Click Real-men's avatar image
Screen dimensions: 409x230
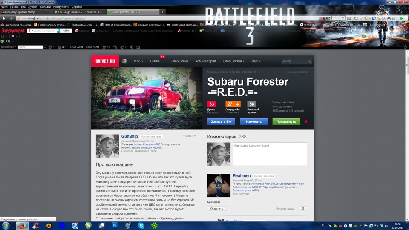pos(219,185)
